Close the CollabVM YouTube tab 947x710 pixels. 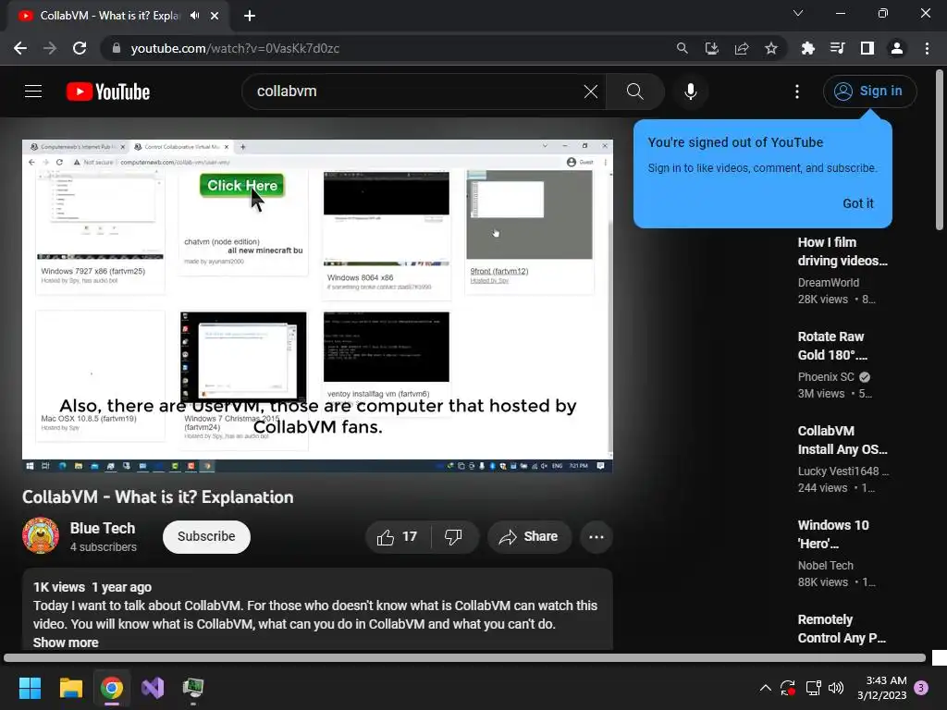coord(215,16)
